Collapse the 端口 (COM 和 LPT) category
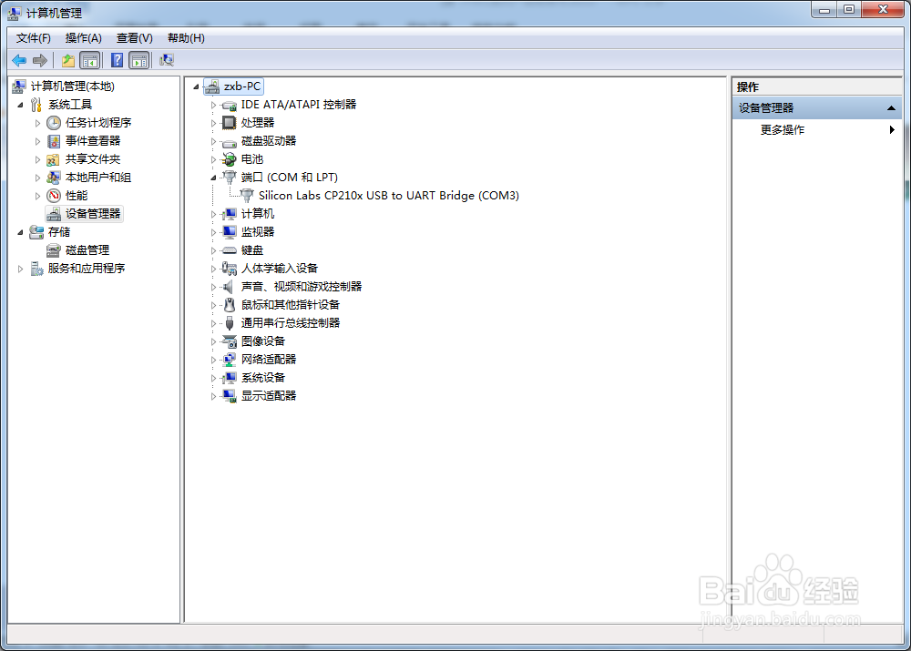Screen dimensions: 911x651 click(x=213, y=178)
